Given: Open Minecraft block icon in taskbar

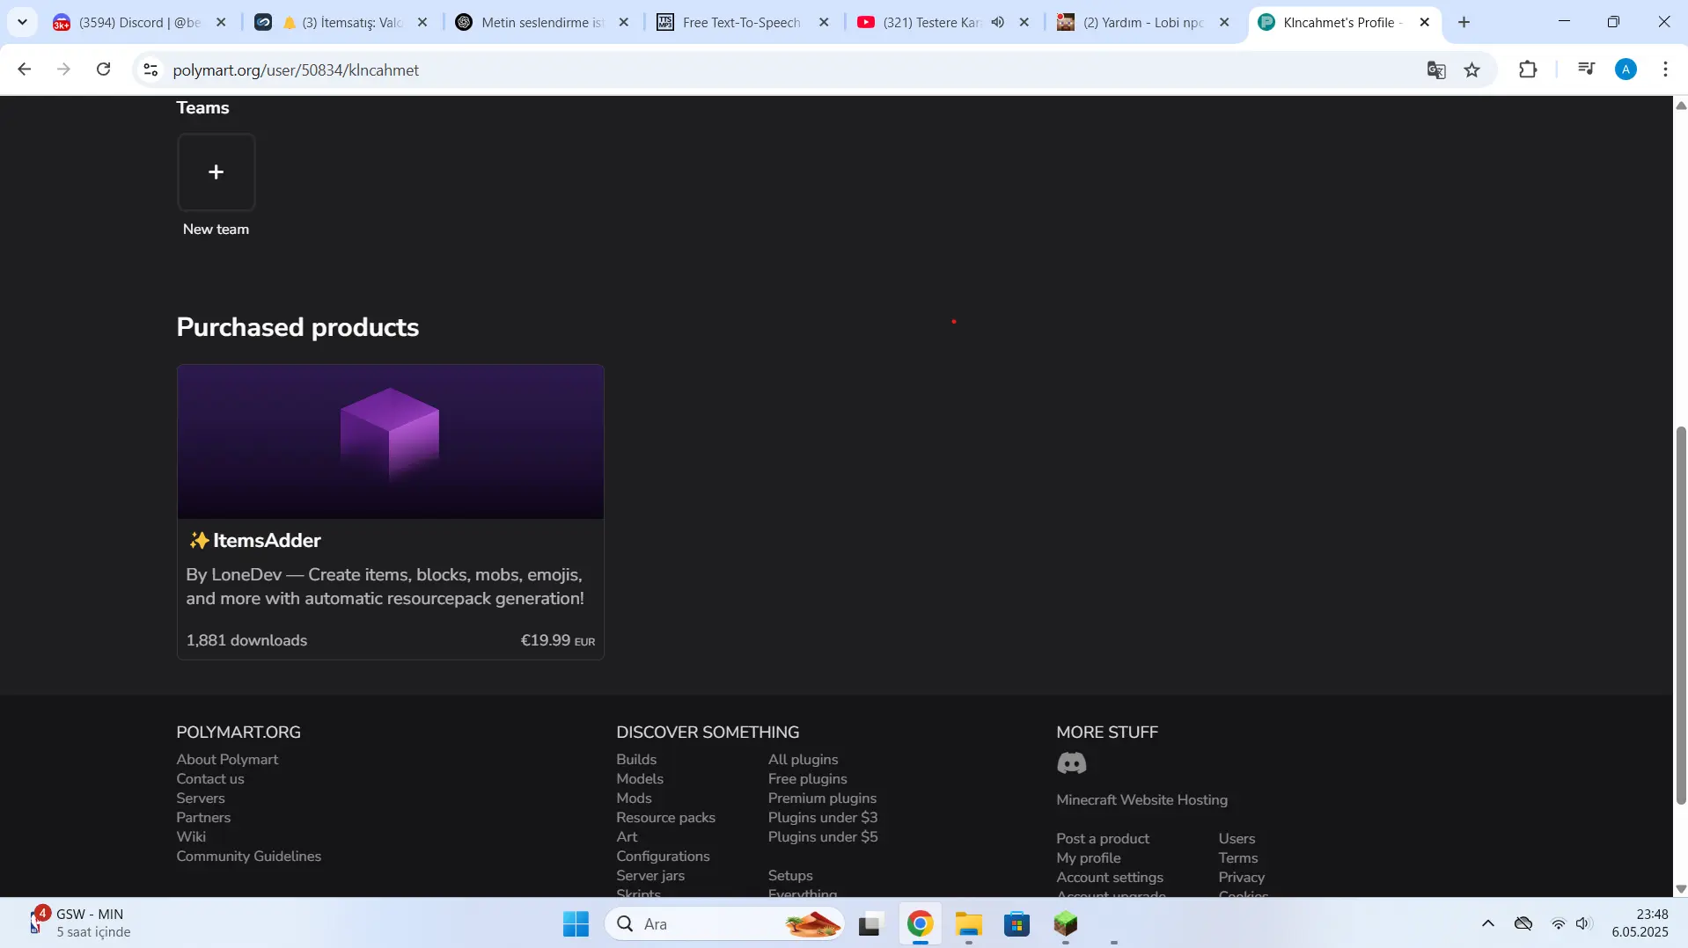Looking at the screenshot, I should point(1066,924).
